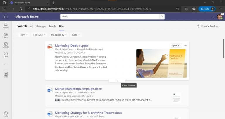225x119 pixels.
Task: Open Marketing Deck v1.pptx title link
Action: (72, 45)
